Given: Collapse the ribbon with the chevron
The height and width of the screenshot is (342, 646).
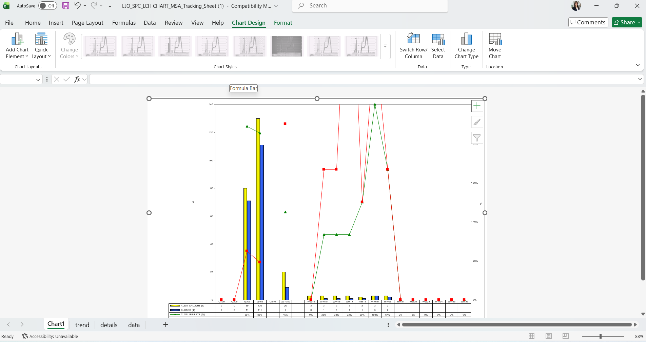Looking at the screenshot, I should [638, 65].
